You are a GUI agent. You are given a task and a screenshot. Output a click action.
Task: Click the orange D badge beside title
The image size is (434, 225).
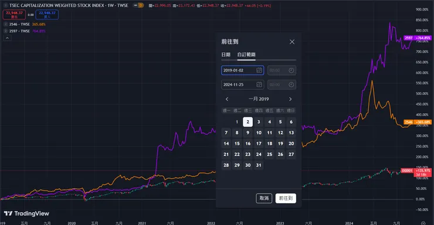141,5
